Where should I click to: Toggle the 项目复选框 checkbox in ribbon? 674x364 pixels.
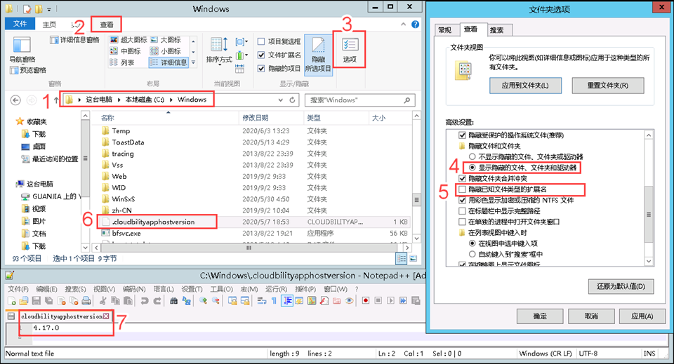click(x=262, y=41)
